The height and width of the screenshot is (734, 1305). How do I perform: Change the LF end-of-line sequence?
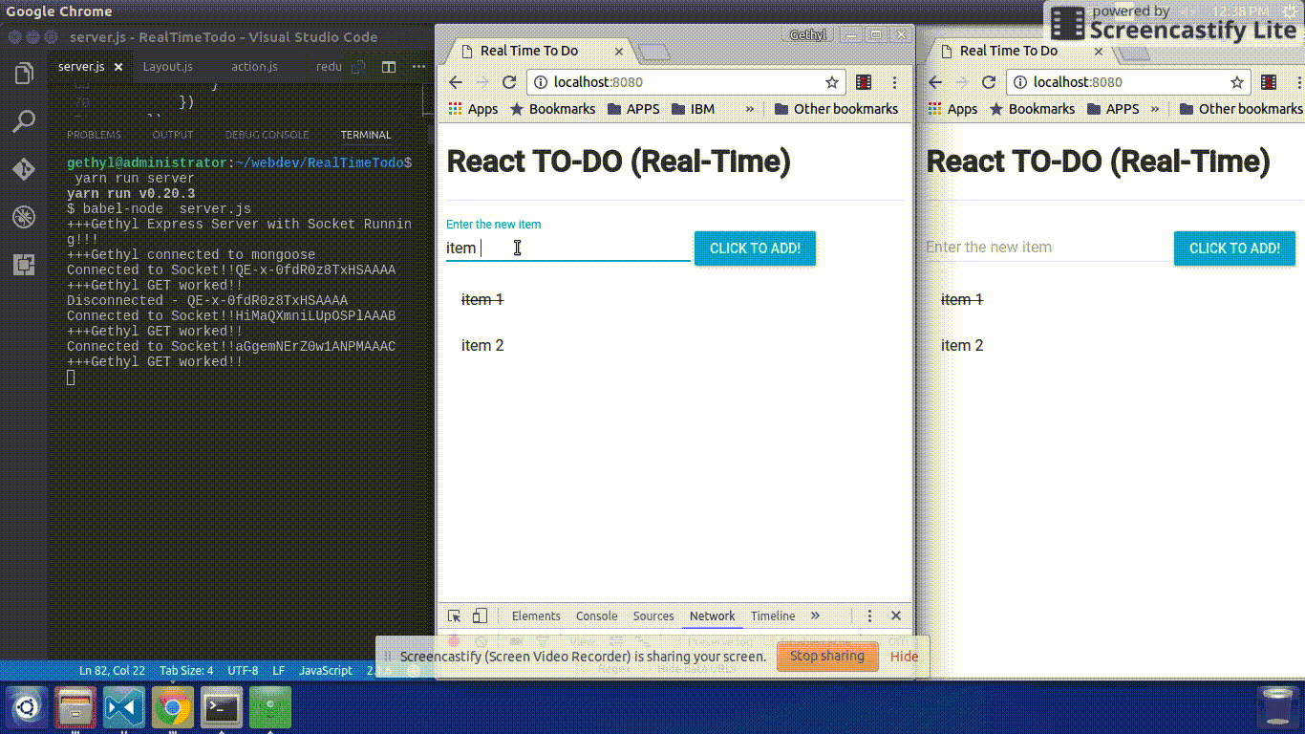(279, 671)
